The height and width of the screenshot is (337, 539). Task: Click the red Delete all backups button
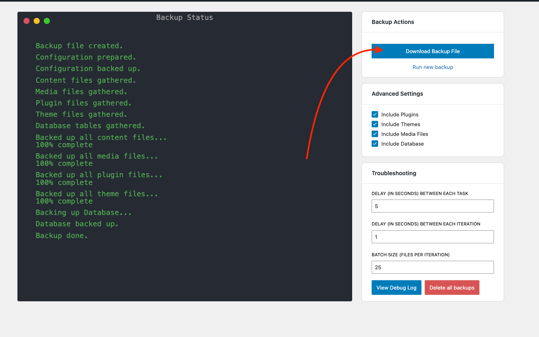452,288
